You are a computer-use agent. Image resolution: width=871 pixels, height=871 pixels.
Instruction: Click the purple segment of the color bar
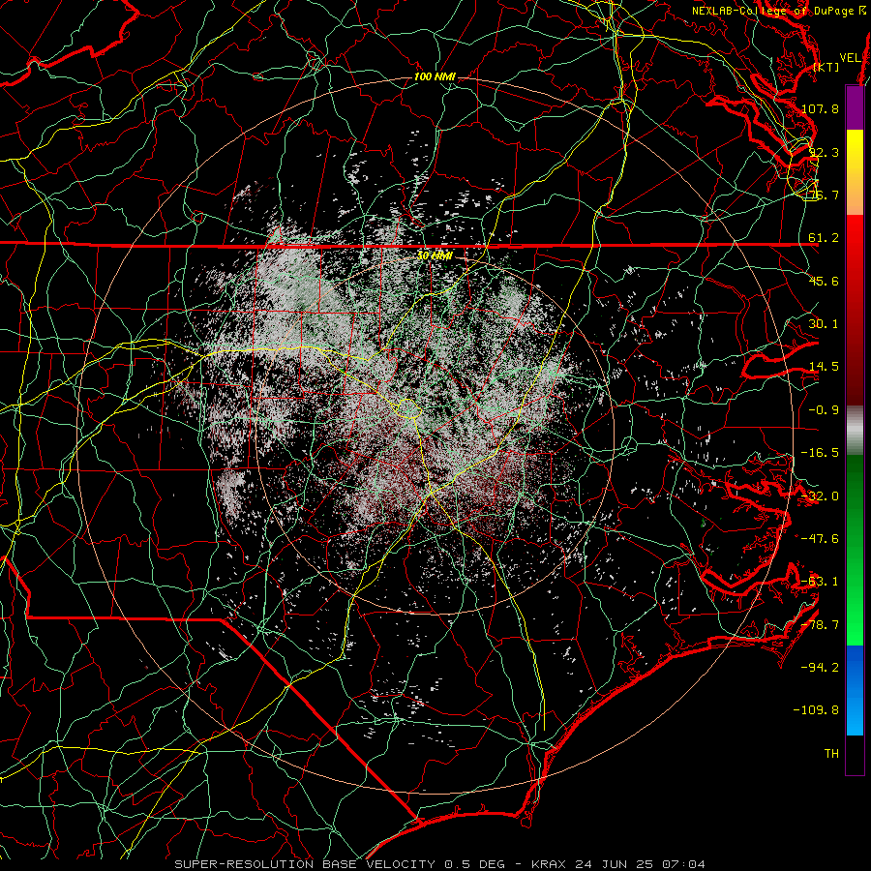point(855,108)
